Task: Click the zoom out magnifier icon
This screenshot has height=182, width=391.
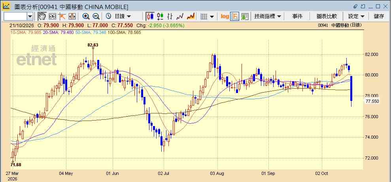Action: [96, 17]
